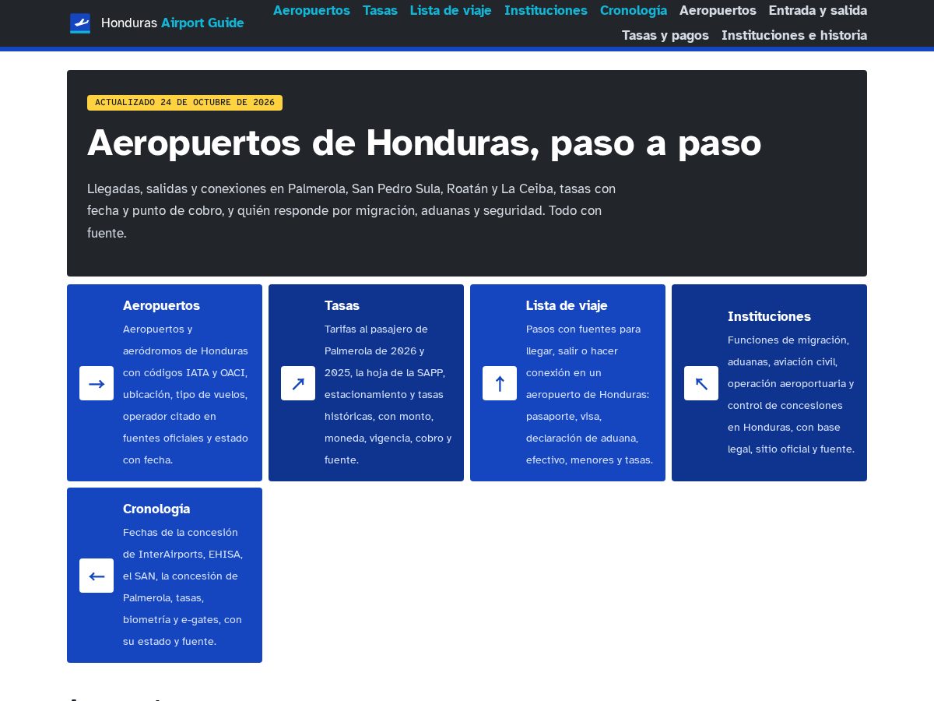Open the Cronología card title
The height and width of the screenshot is (701, 934).
[x=156, y=509]
